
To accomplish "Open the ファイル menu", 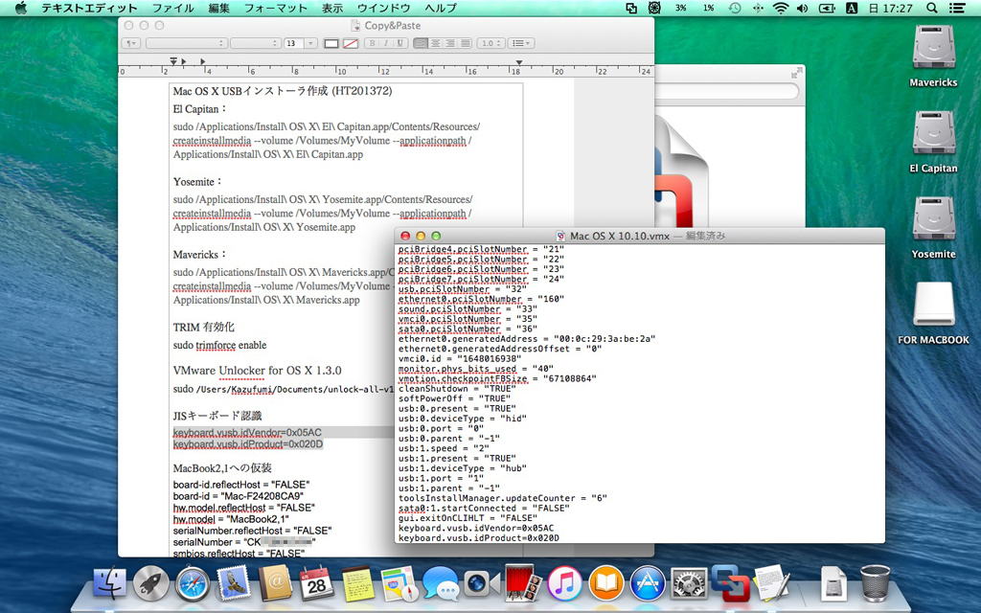I will 173,8.
